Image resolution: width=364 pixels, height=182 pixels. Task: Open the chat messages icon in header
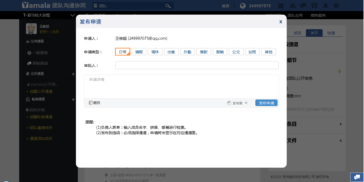click(303, 6)
